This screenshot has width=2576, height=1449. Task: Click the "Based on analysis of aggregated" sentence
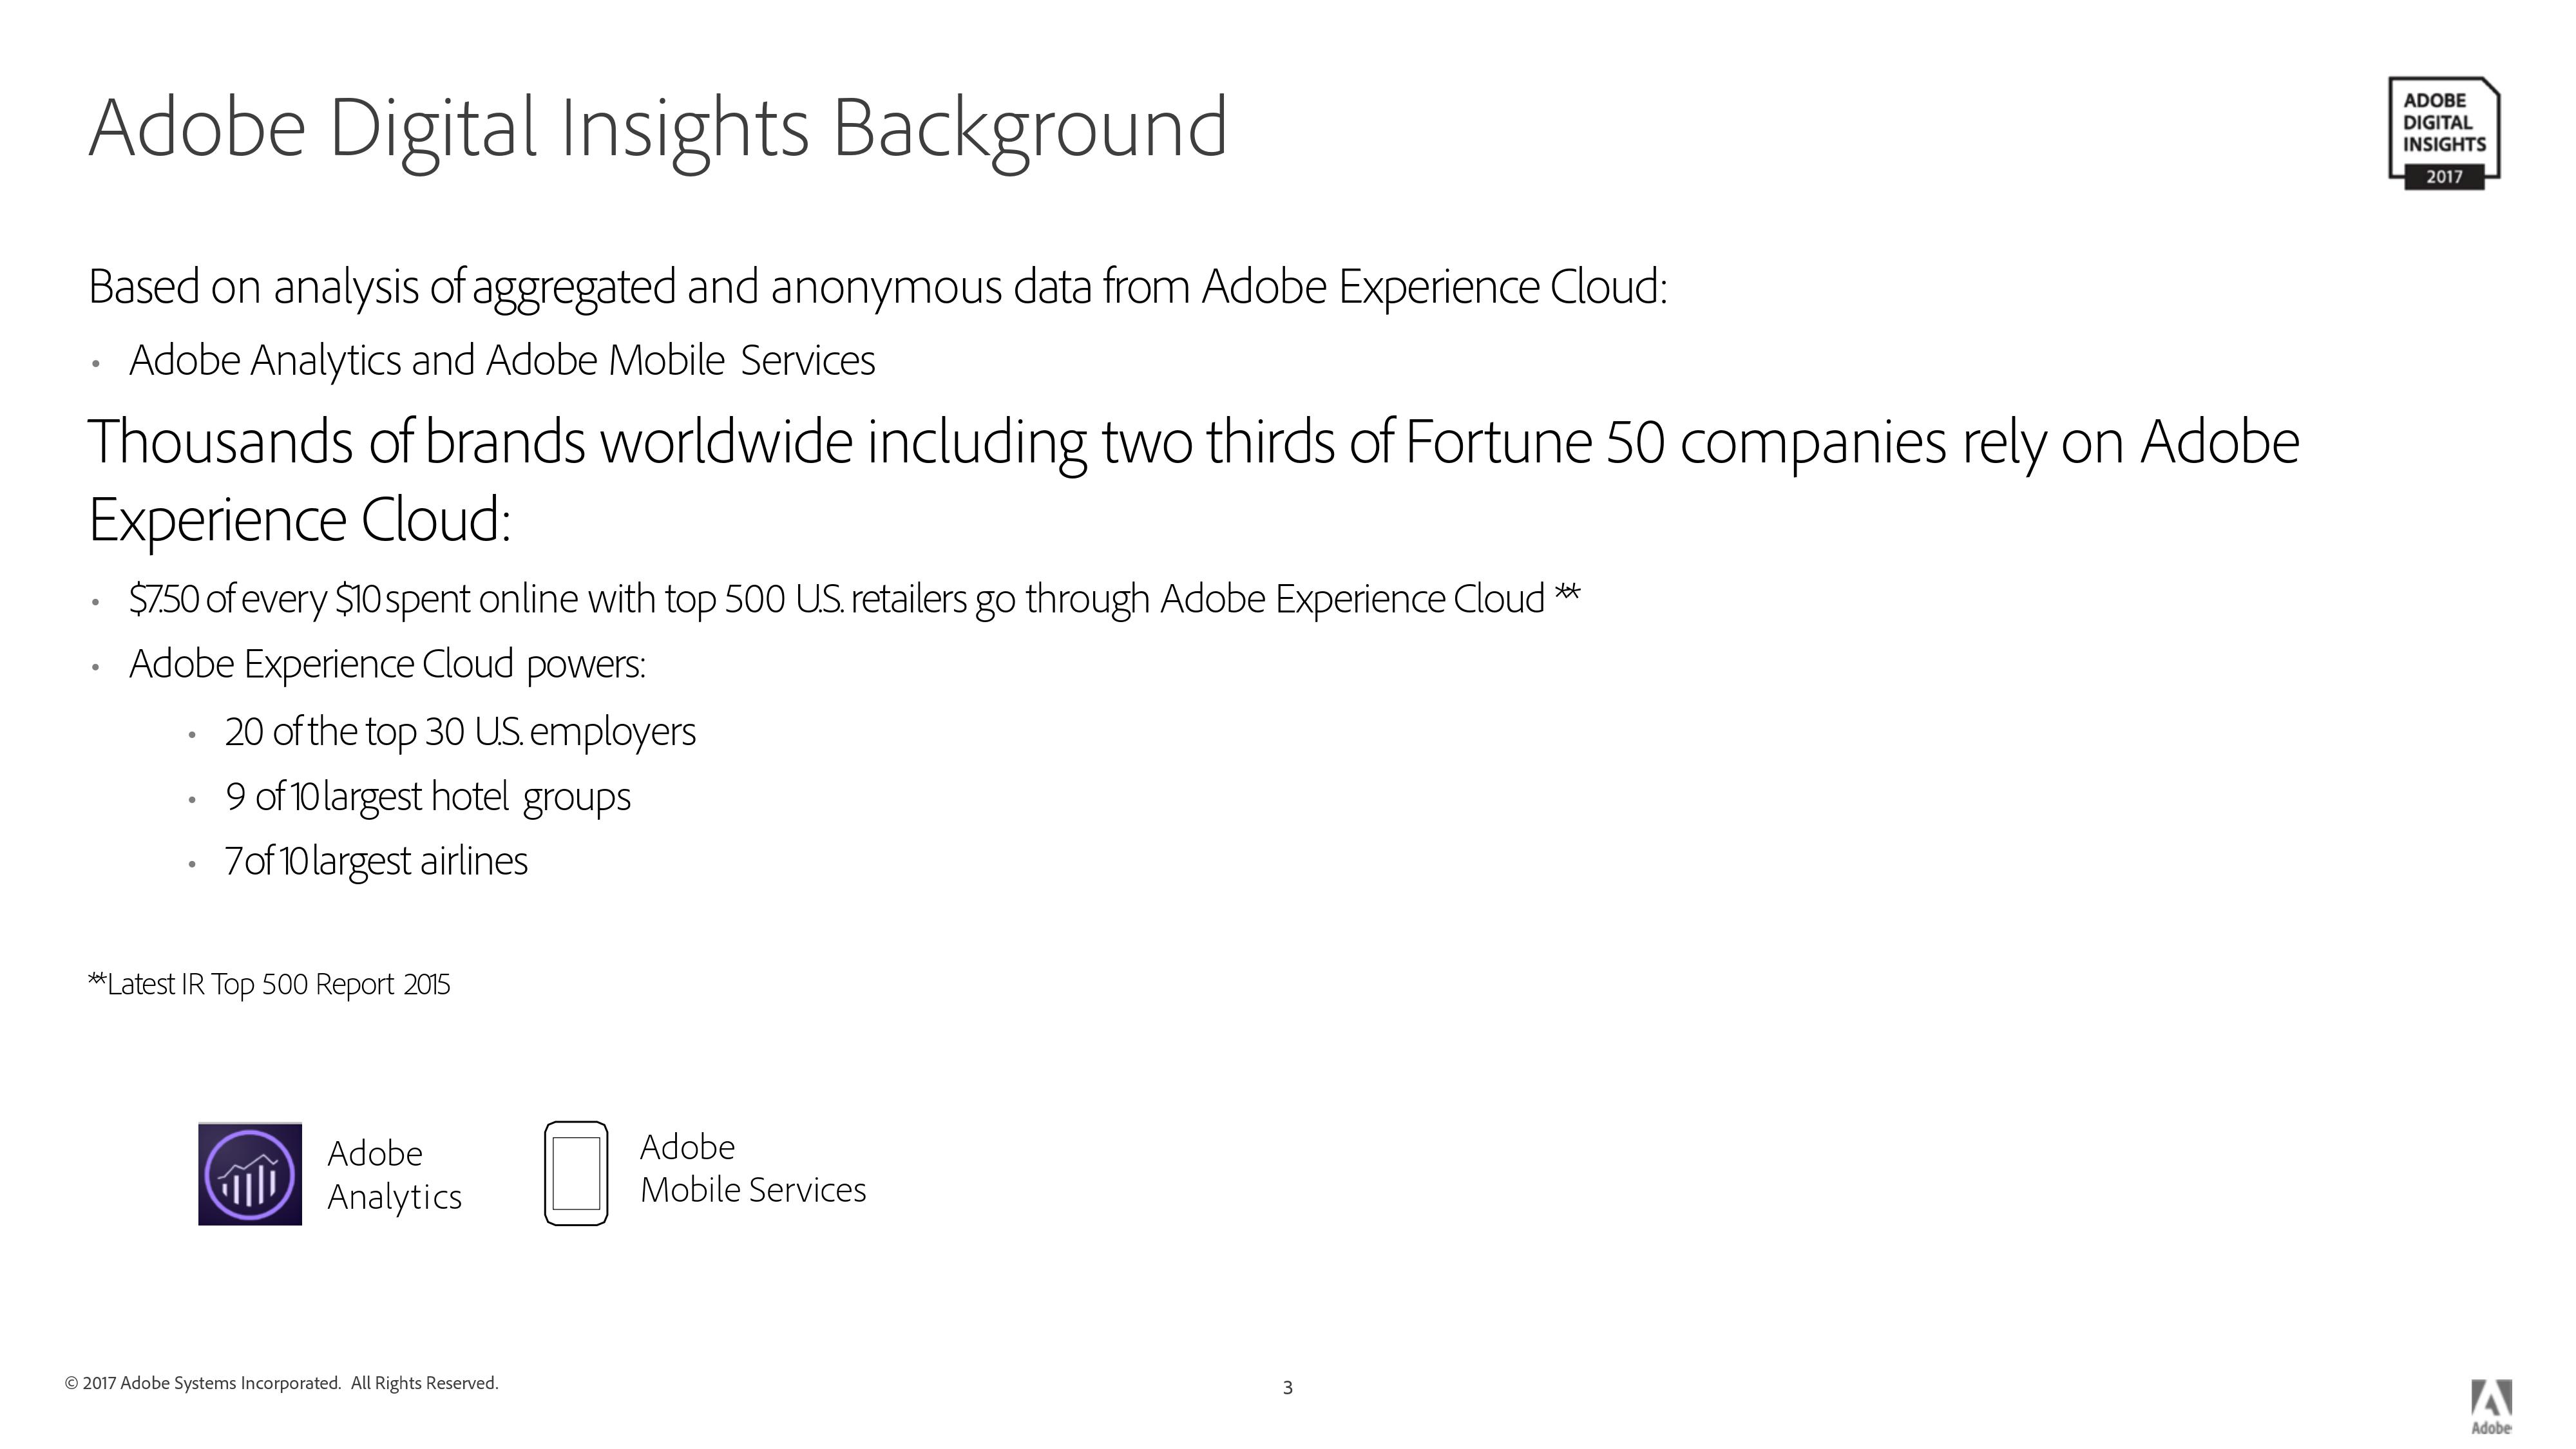877,287
